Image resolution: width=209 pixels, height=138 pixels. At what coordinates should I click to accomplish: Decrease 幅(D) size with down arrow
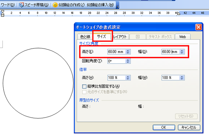click(182, 53)
